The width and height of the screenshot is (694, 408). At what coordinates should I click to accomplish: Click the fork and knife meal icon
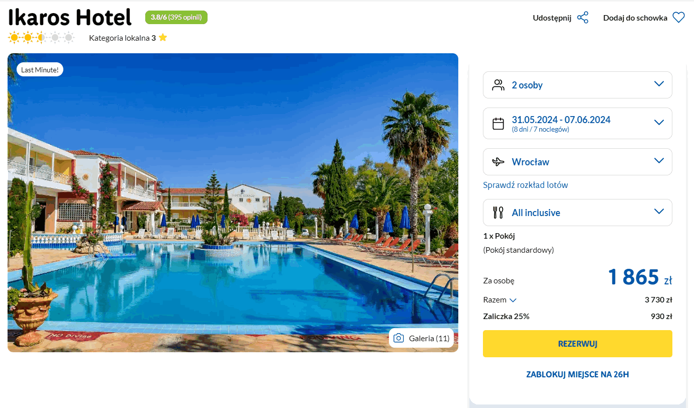498,213
